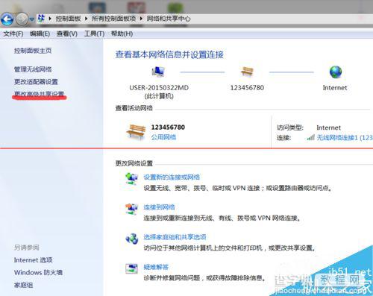
Task: Click the USER-20150322MD computer name text
Action: [159, 88]
